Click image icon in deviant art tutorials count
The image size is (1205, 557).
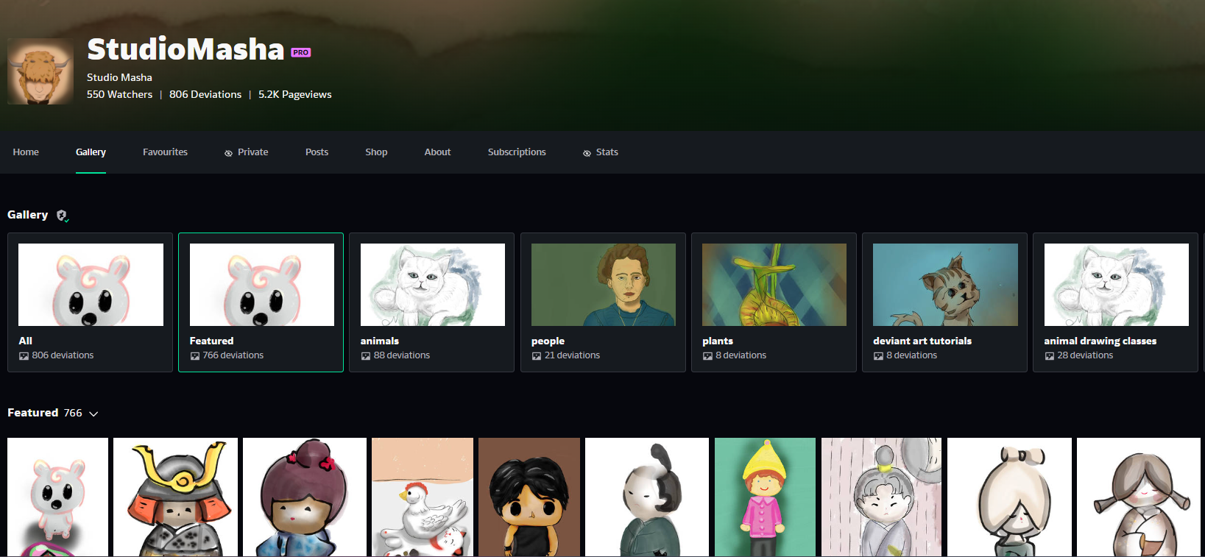(x=878, y=356)
